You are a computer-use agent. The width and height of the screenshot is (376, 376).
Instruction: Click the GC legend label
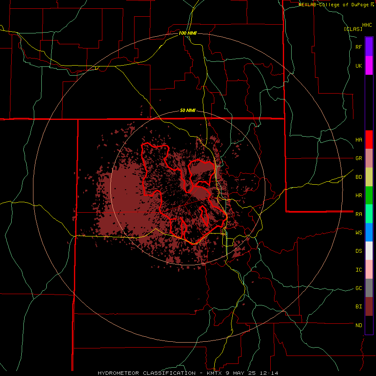358,288
